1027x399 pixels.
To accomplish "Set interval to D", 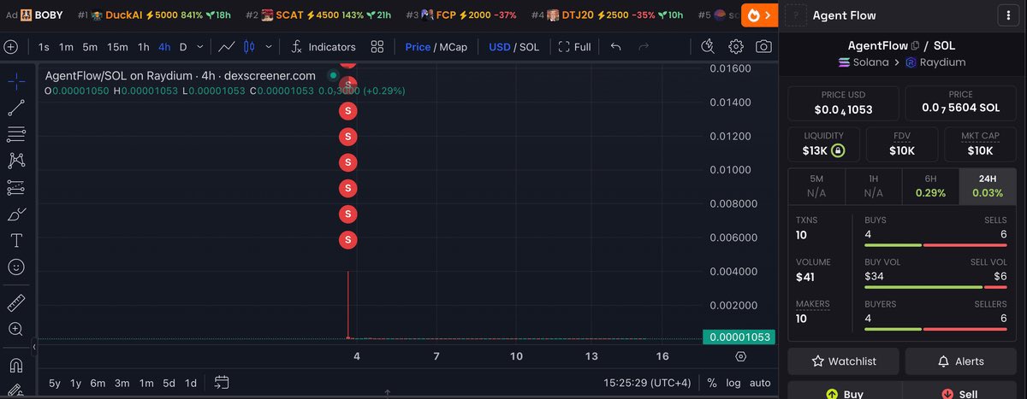I will (183, 47).
